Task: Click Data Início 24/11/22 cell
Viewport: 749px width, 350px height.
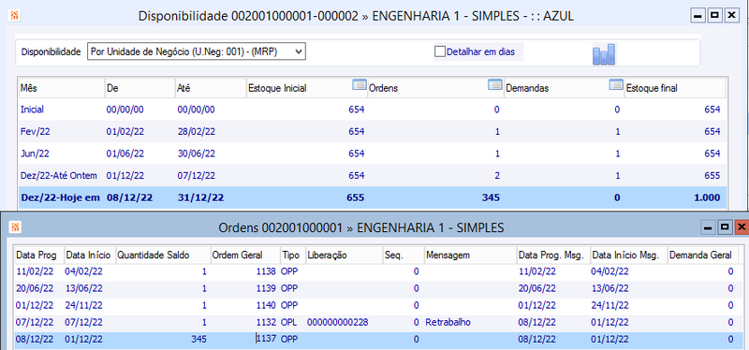Action: coord(83,305)
